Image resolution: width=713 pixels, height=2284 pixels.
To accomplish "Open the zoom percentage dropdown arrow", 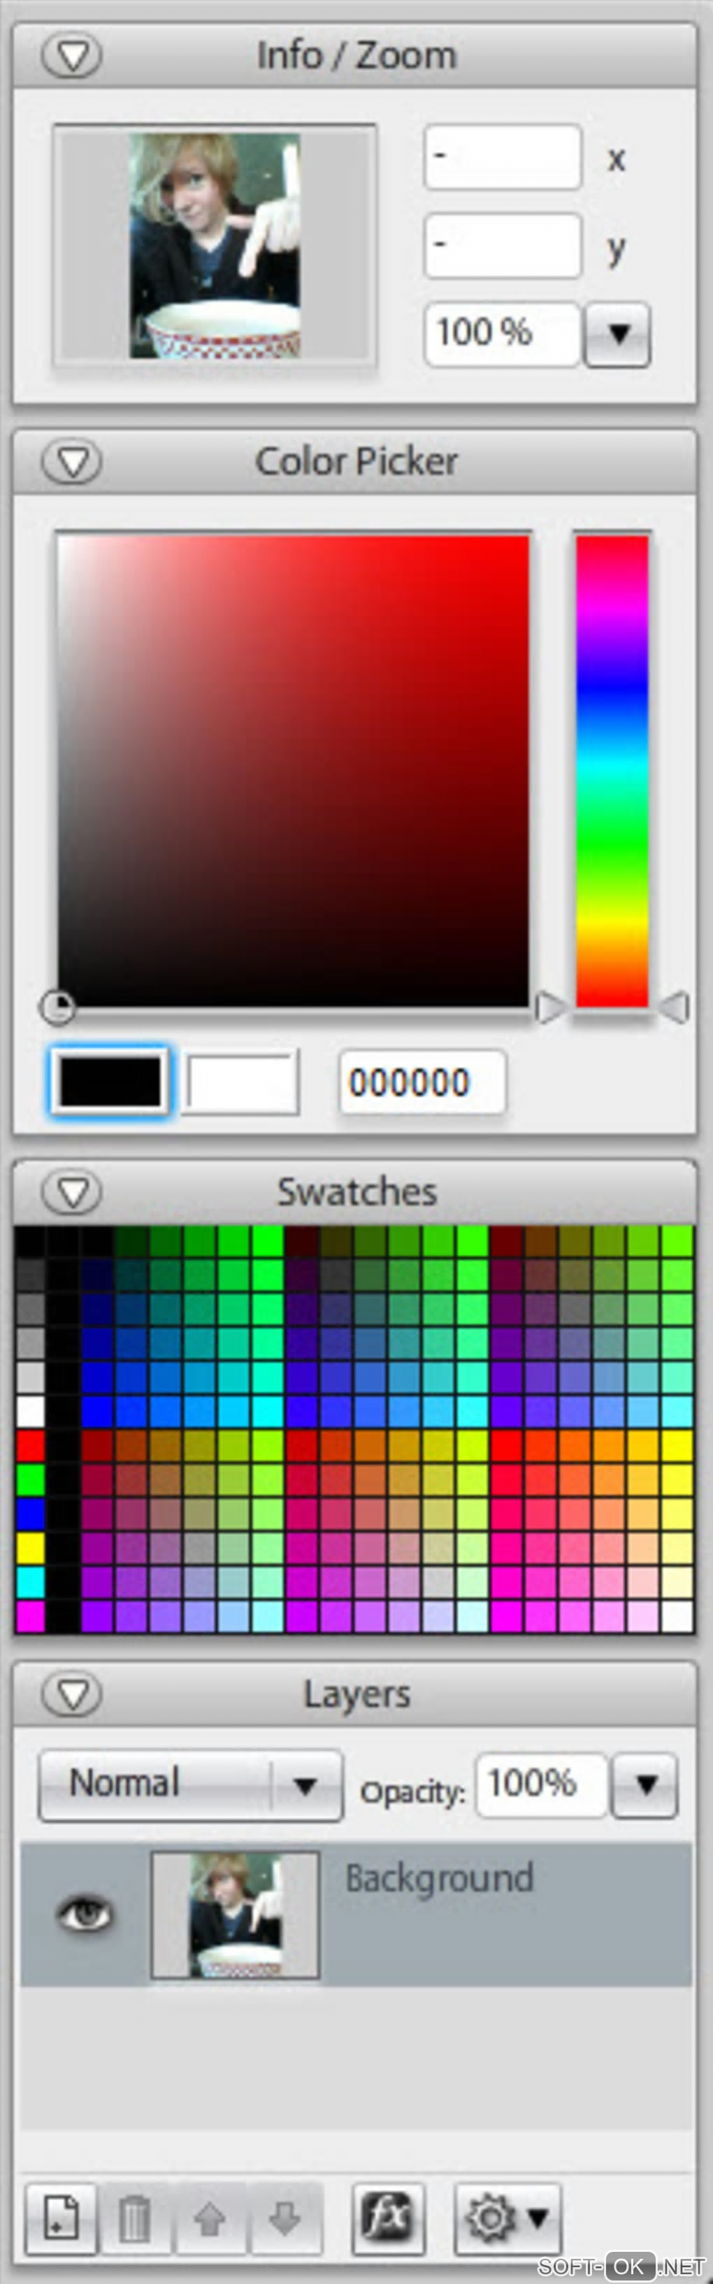I will coord(617,334).
